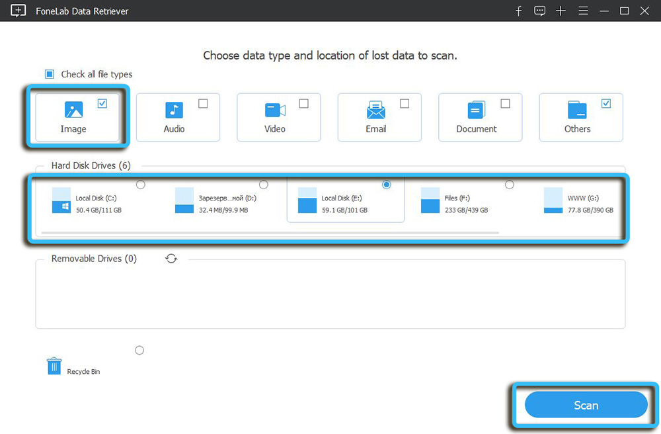Click the reserved (D:) drive icon

pos(184,200)
